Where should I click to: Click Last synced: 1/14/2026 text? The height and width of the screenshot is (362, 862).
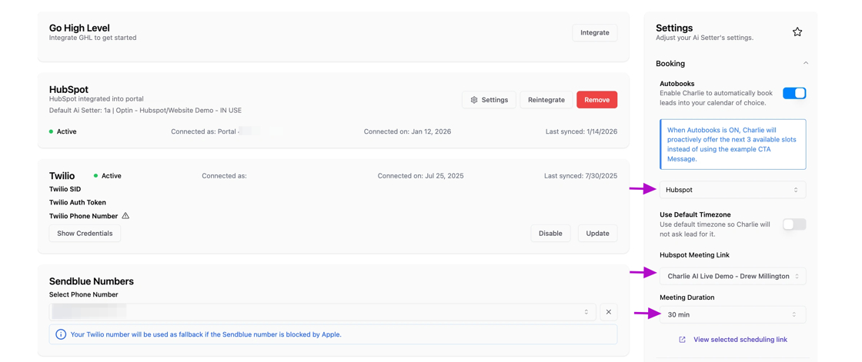(580, 132)
